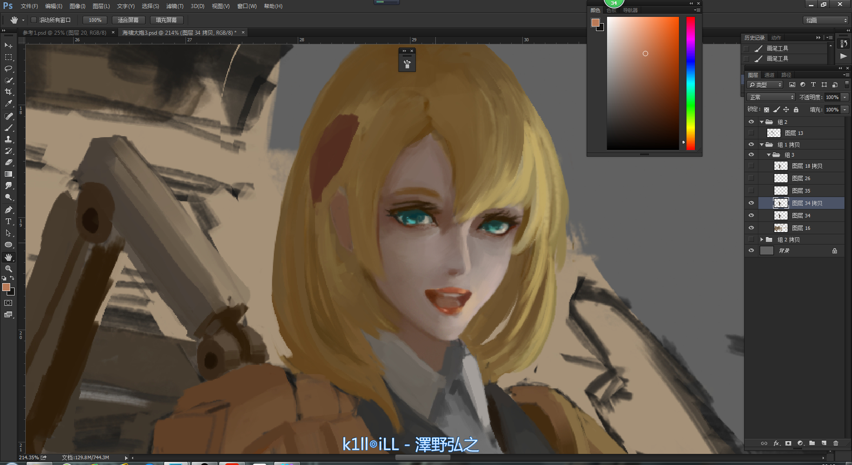Image resolution: width=852 pixels, height=465 pixels.
Task: Click first 画笔工具 history state
Action: pos(785,48)
